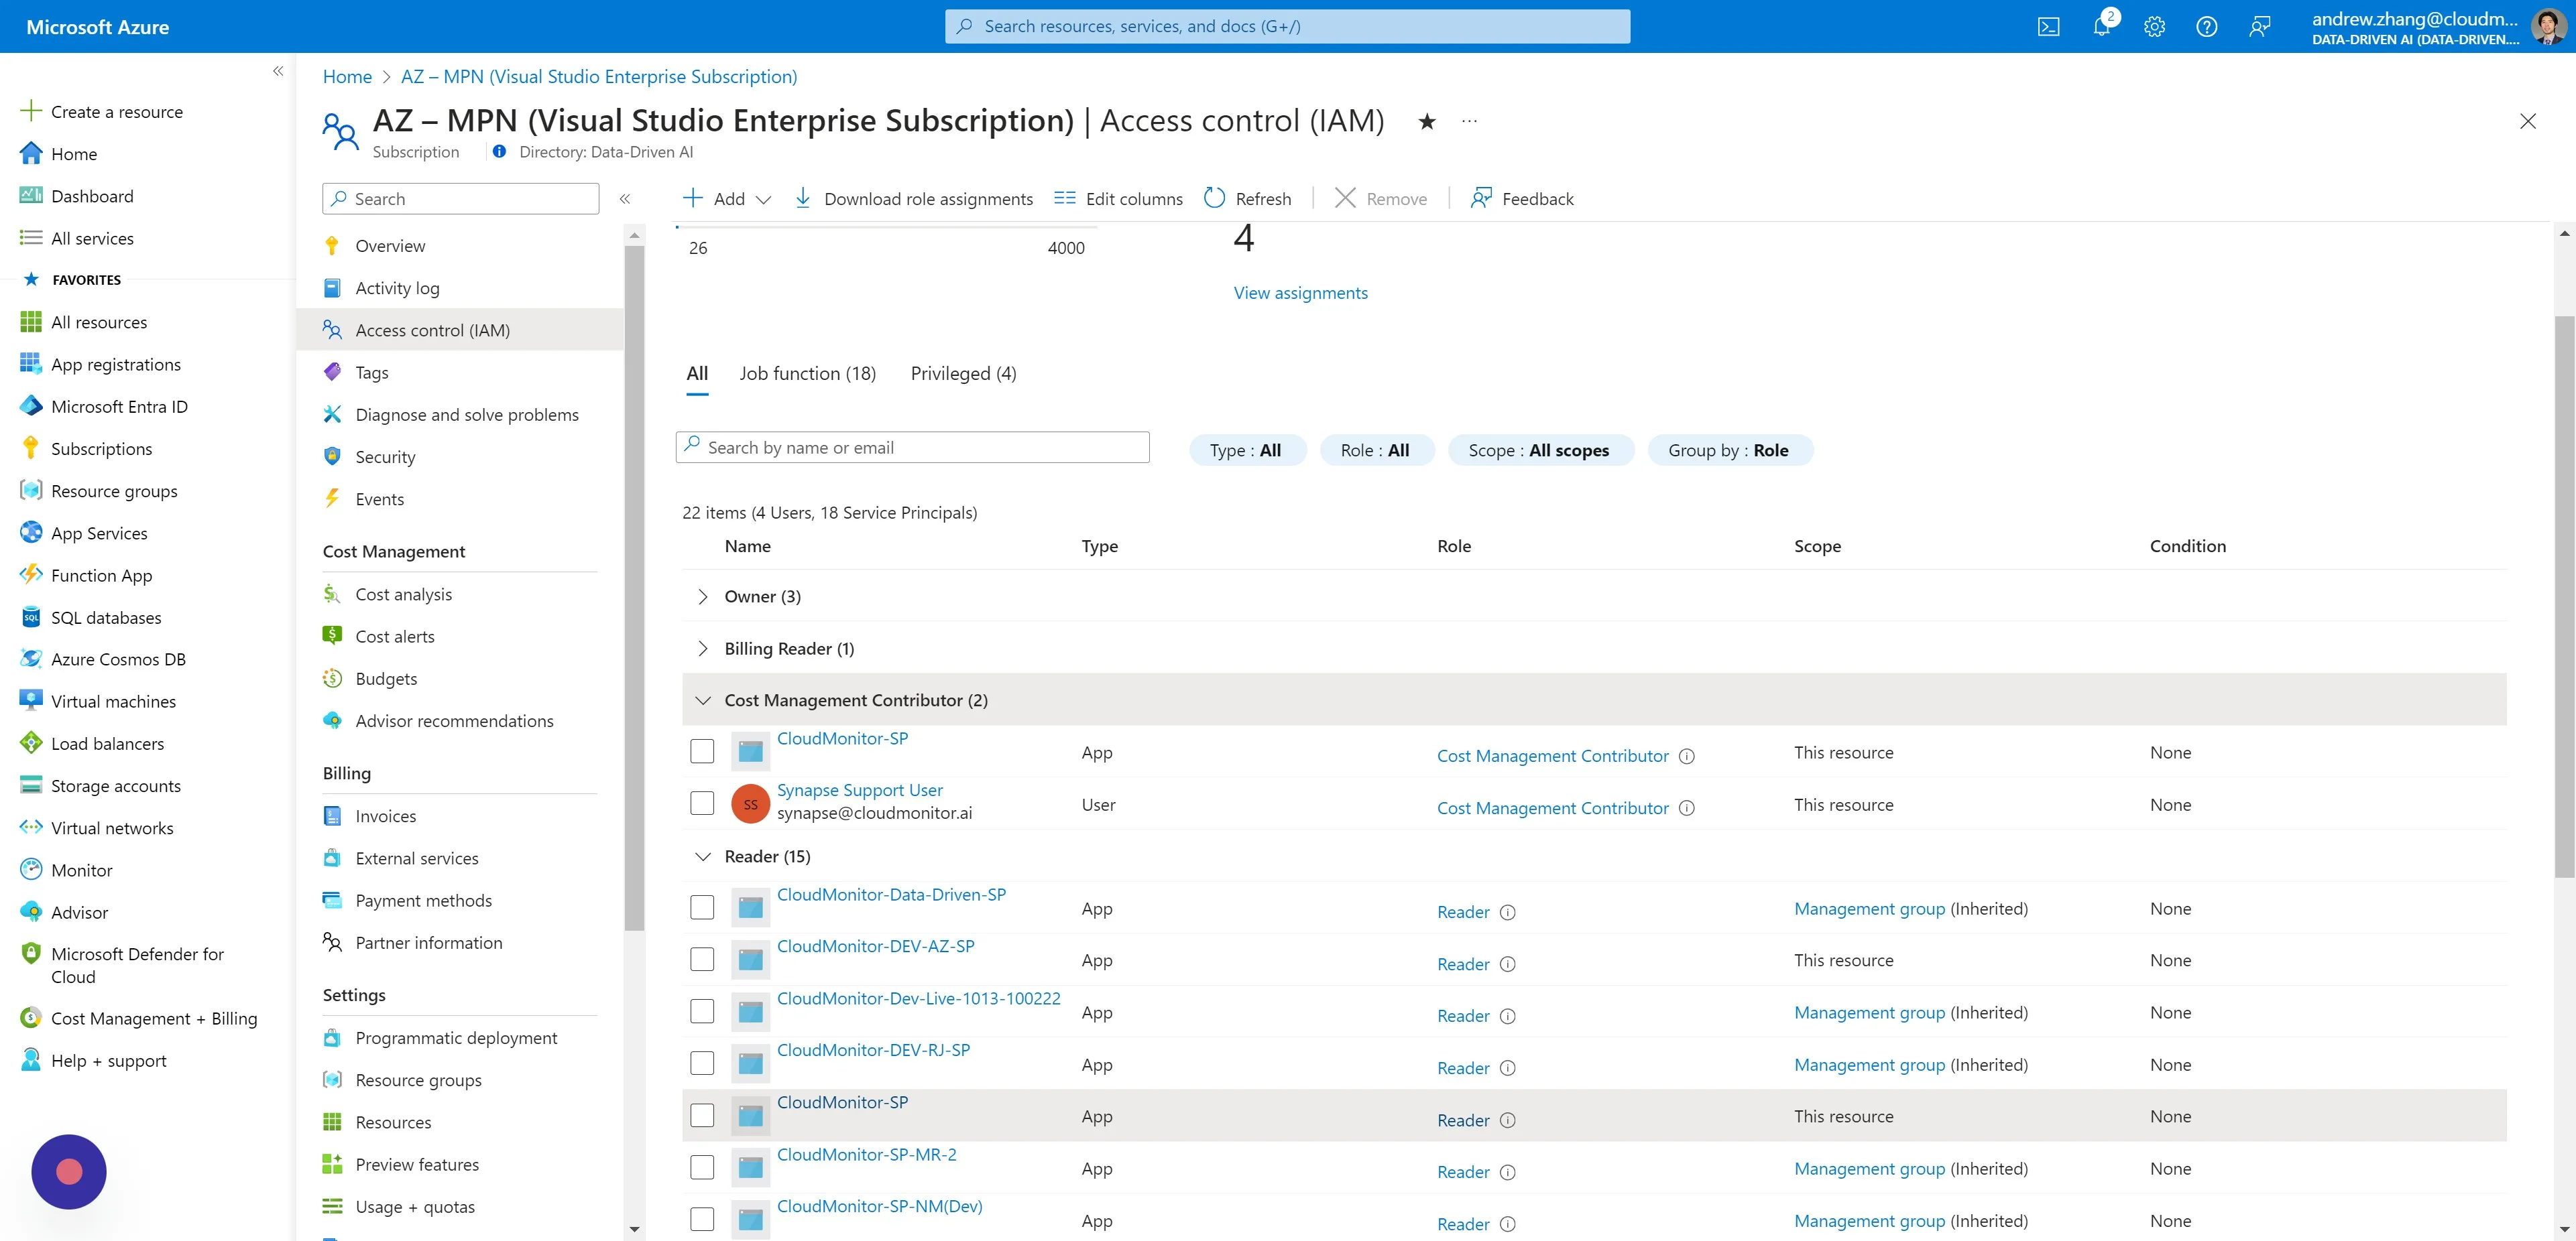Focus the Search by name or email field
Image resolution: width=2576 pixels, height=1241 pixels.
pyautogui.click(x=912, y=447)
